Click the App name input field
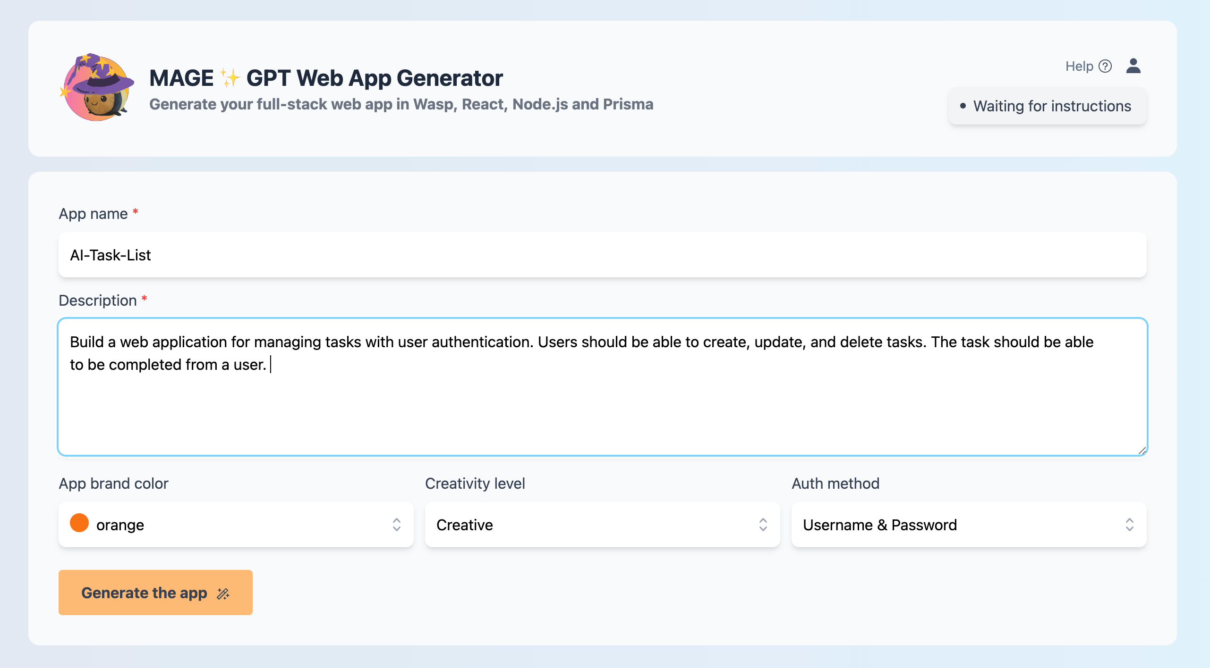This screenshot has width=1210, height=668. pyautogui.click(x=602, y=255)
